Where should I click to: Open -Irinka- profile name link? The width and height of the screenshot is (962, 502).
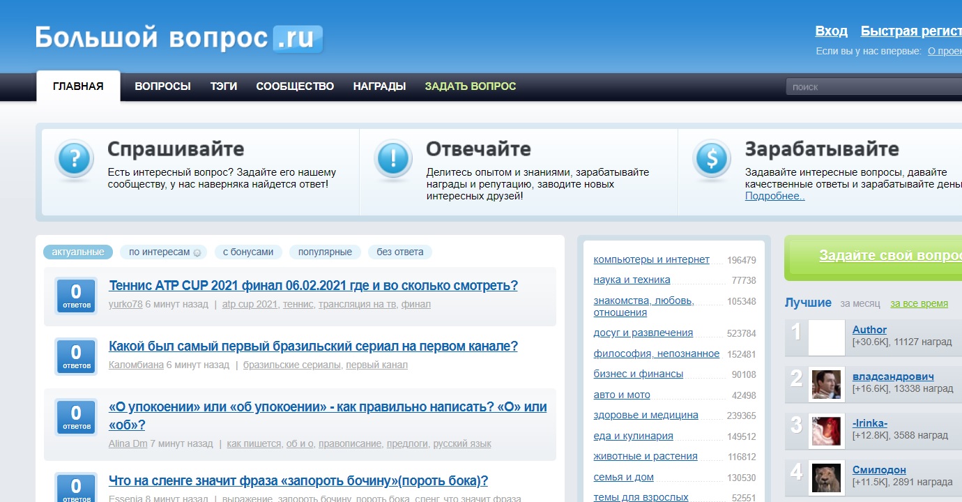point(869,423)
